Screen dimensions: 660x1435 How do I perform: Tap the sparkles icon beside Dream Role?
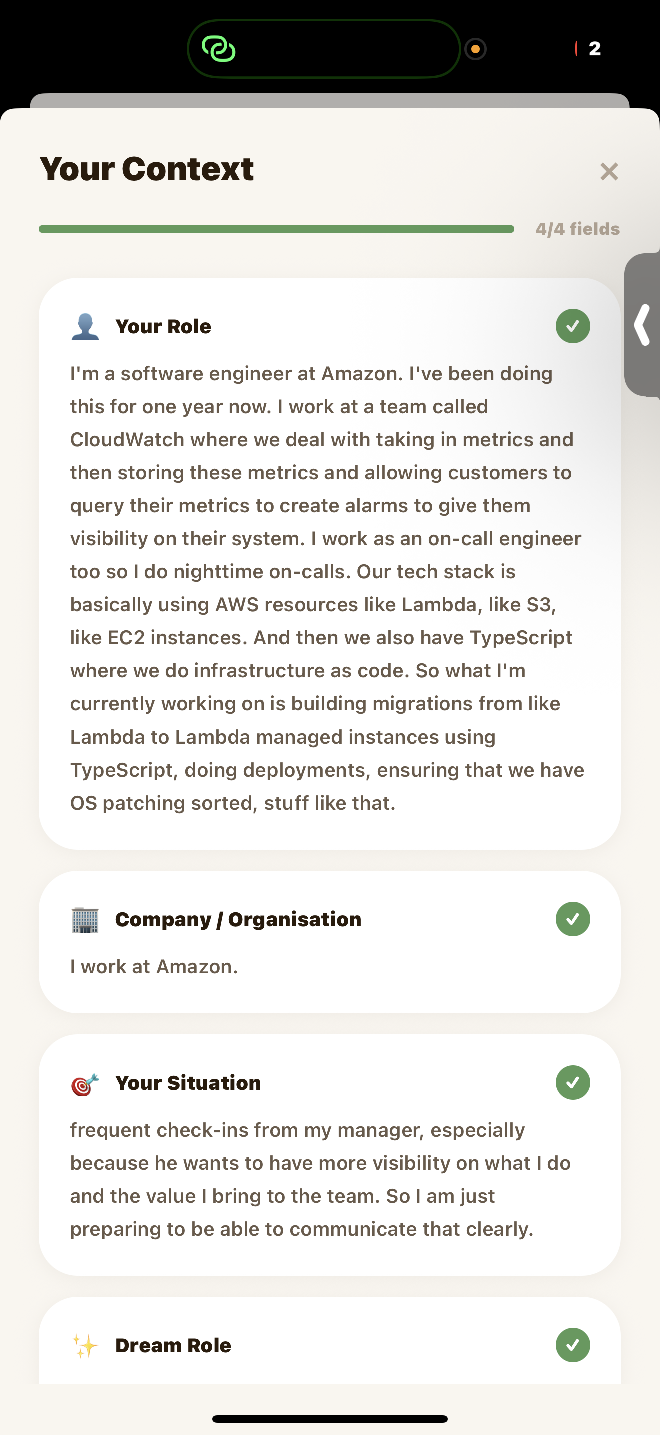coord(85,1346)
